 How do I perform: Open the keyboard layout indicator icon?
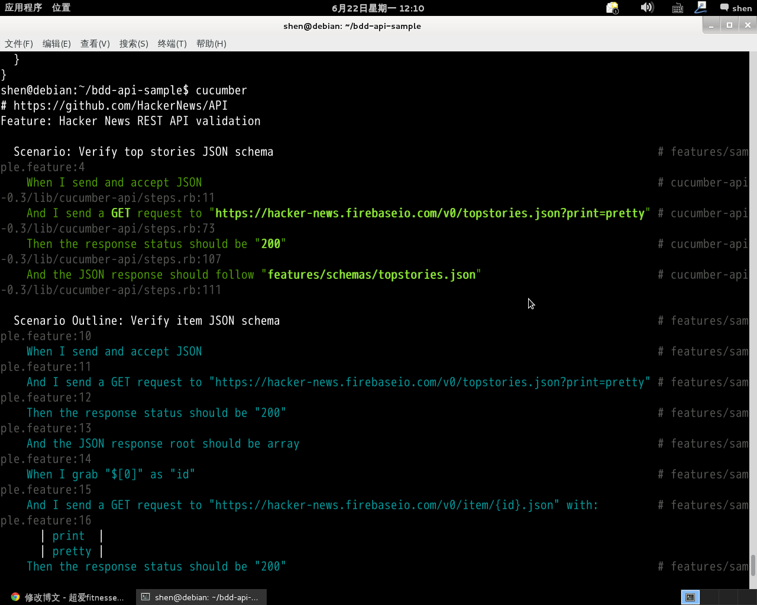pos(677,8)
